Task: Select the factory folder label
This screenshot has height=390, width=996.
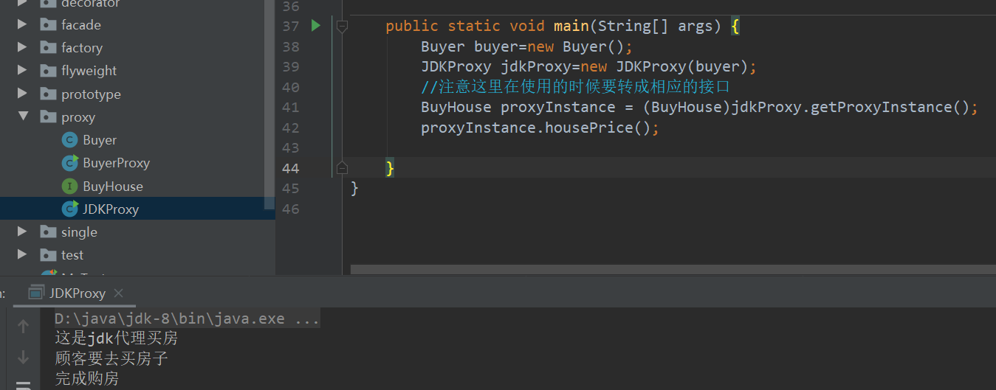Action: pos(82,48)
